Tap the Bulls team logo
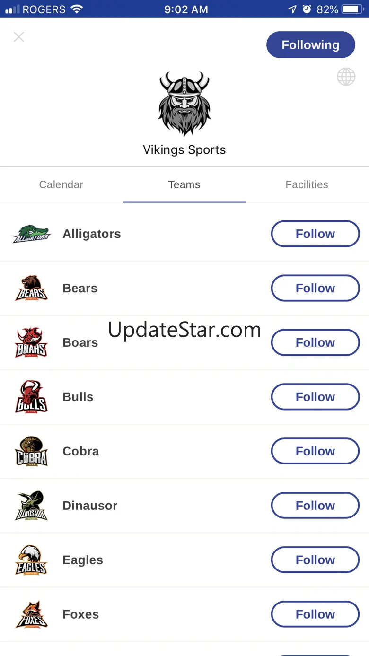The width and height of the screenshot is (369, 656). click(31, 397)
